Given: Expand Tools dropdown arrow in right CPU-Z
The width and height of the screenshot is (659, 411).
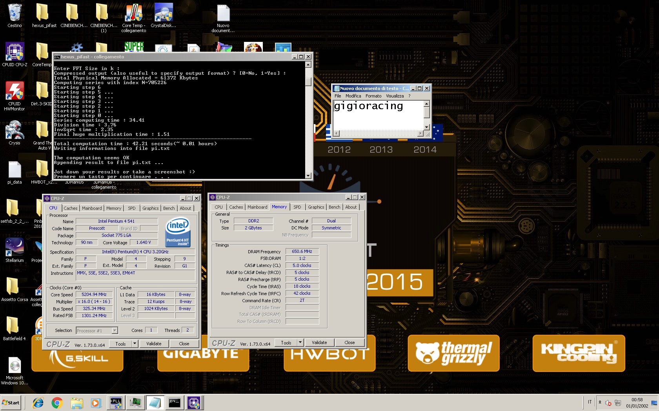Looking at the screenshot, I should [300, 342].
